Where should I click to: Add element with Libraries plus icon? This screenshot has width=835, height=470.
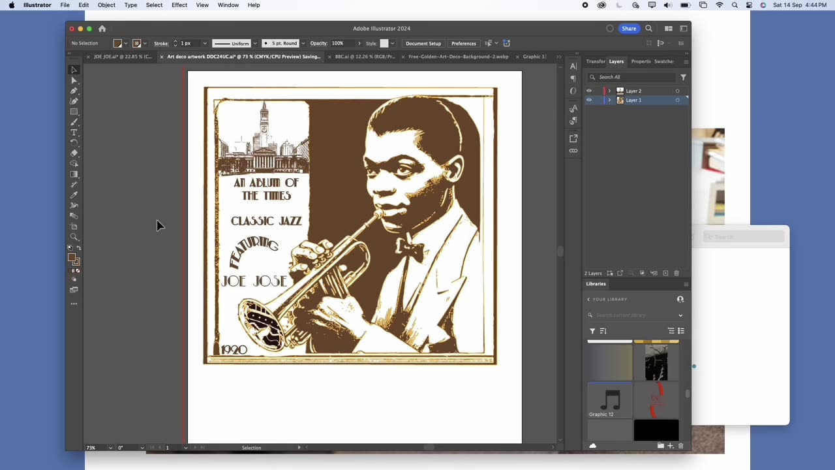(670, 446)
